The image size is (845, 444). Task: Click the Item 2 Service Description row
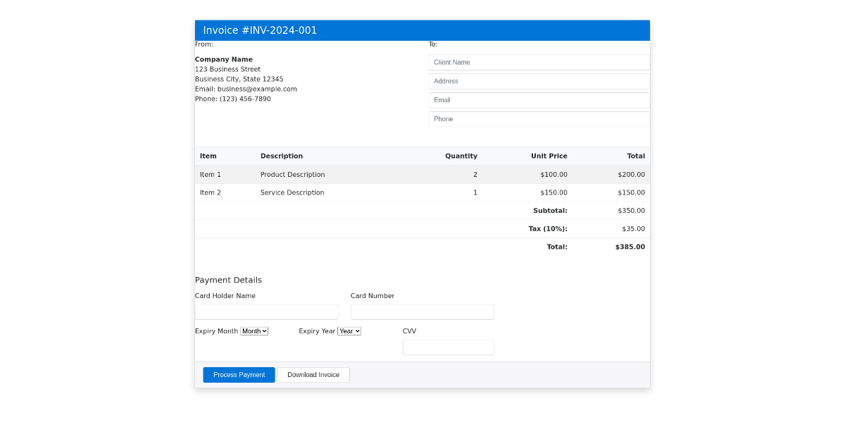[423, 192]
